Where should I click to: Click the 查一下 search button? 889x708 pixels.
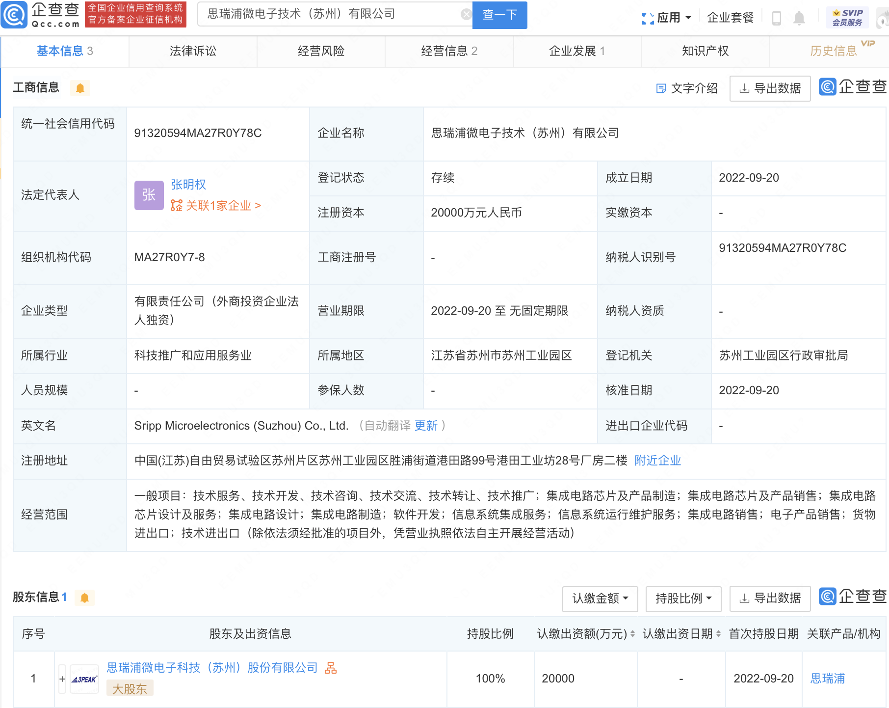[x=499, y=15]
